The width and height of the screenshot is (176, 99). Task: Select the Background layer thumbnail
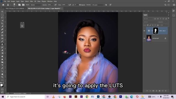149,38
